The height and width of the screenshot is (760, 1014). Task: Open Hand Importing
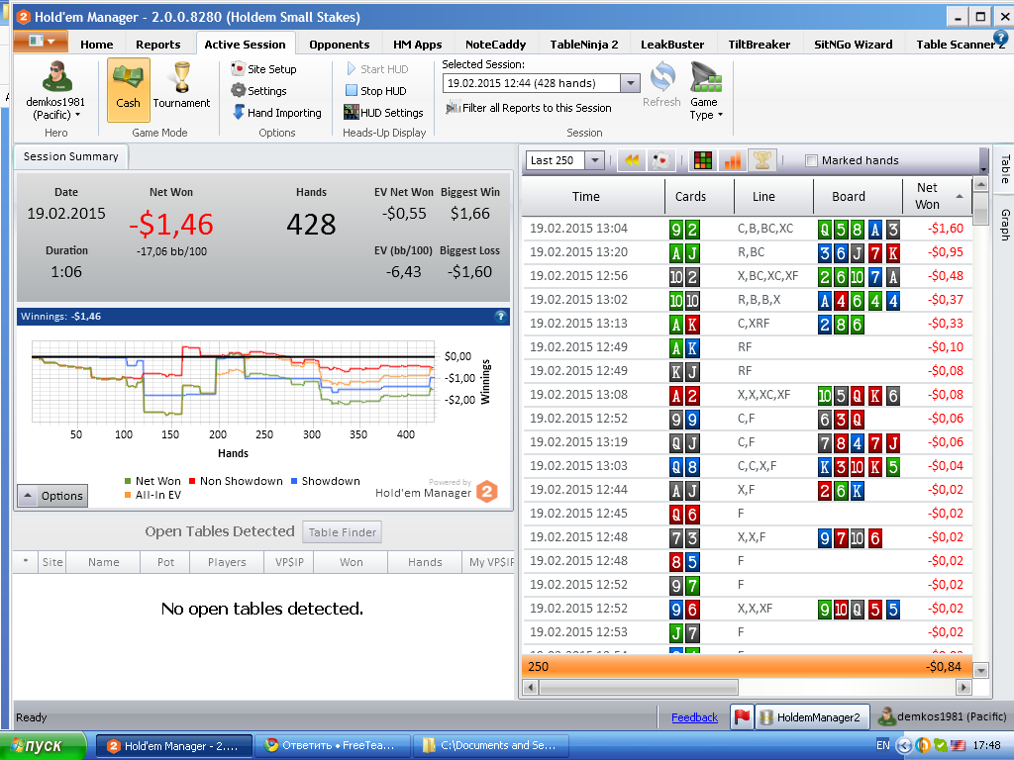click(277, 113)
